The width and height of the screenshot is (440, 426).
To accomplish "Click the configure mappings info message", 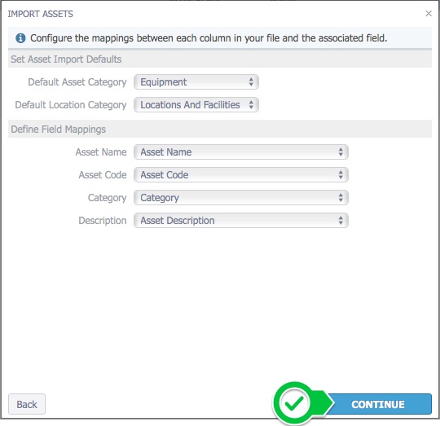I will coord(209,38).
